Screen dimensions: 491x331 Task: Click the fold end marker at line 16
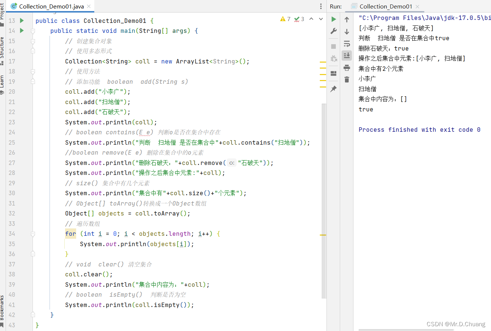pyautogui.click(x=33, y=51)
